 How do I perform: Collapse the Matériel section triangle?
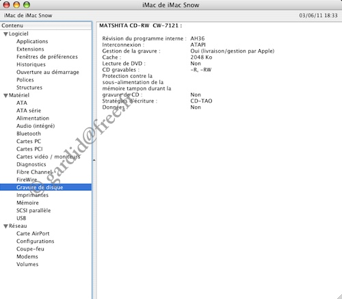click(5, 96)
